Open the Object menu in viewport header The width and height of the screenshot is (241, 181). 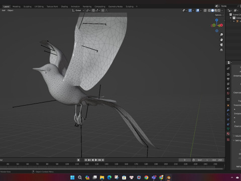coord(10,11)
